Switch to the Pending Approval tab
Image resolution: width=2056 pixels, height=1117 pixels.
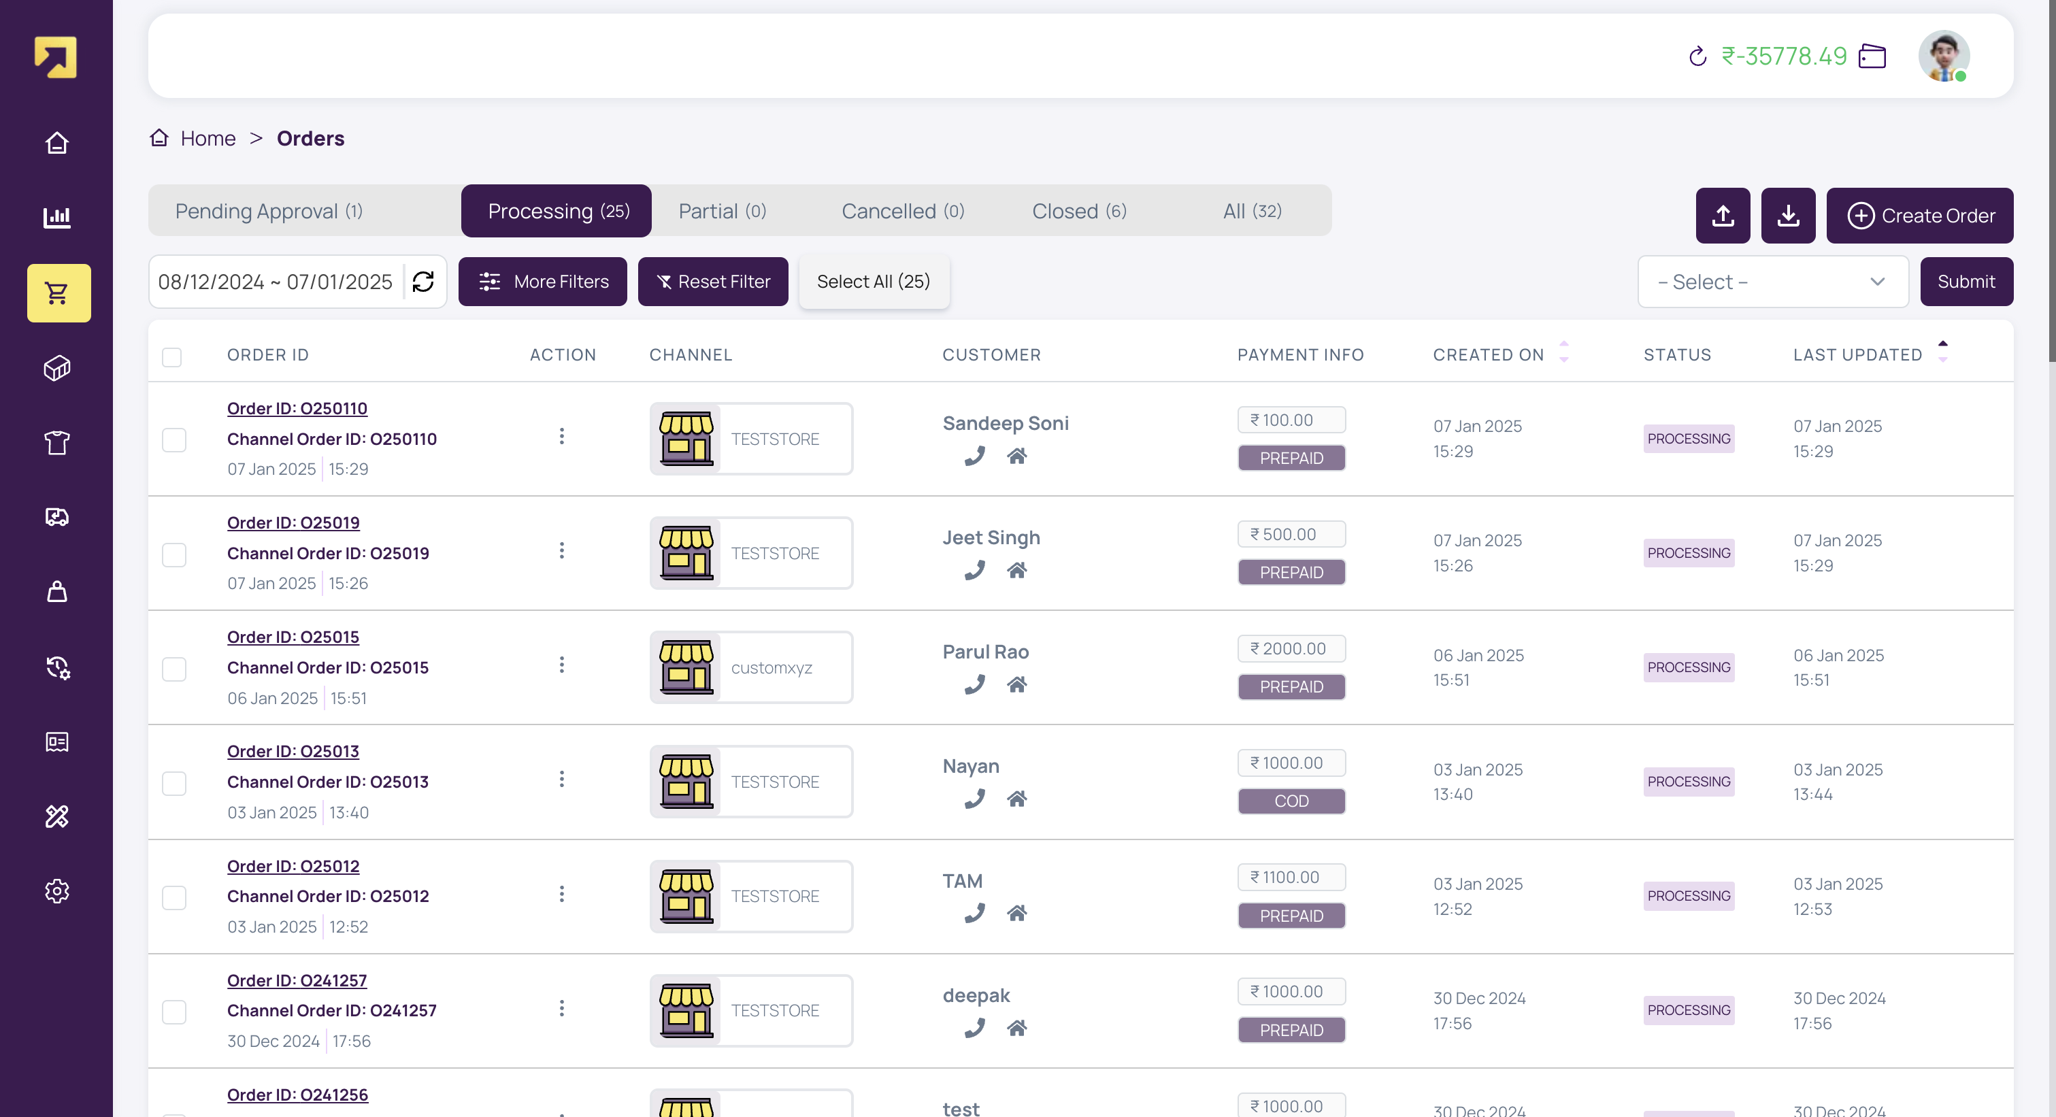269,212
